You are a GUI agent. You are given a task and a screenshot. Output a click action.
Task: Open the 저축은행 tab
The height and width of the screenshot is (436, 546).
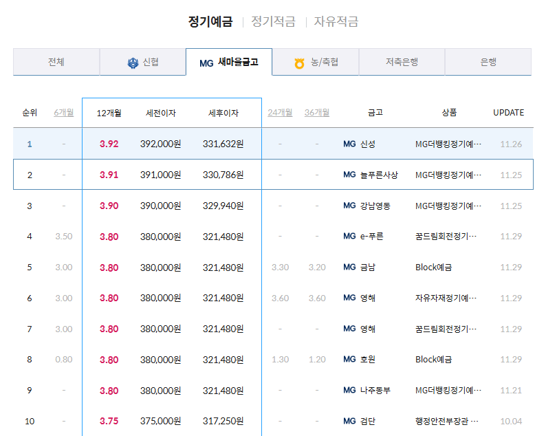402,62
